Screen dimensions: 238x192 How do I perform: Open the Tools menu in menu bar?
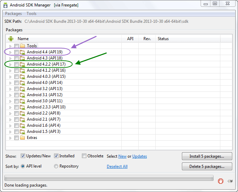coord(32,14)
